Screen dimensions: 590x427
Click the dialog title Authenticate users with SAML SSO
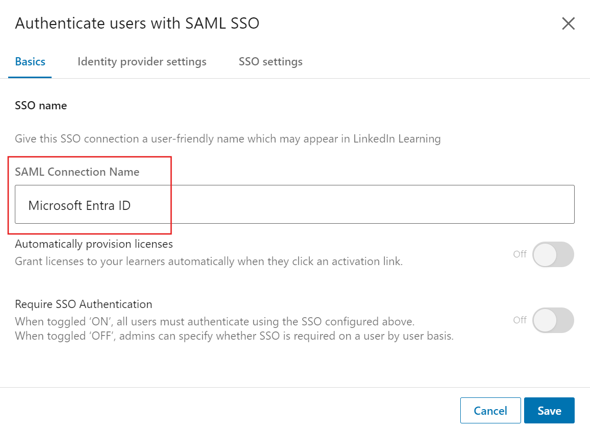click(137, 23)
